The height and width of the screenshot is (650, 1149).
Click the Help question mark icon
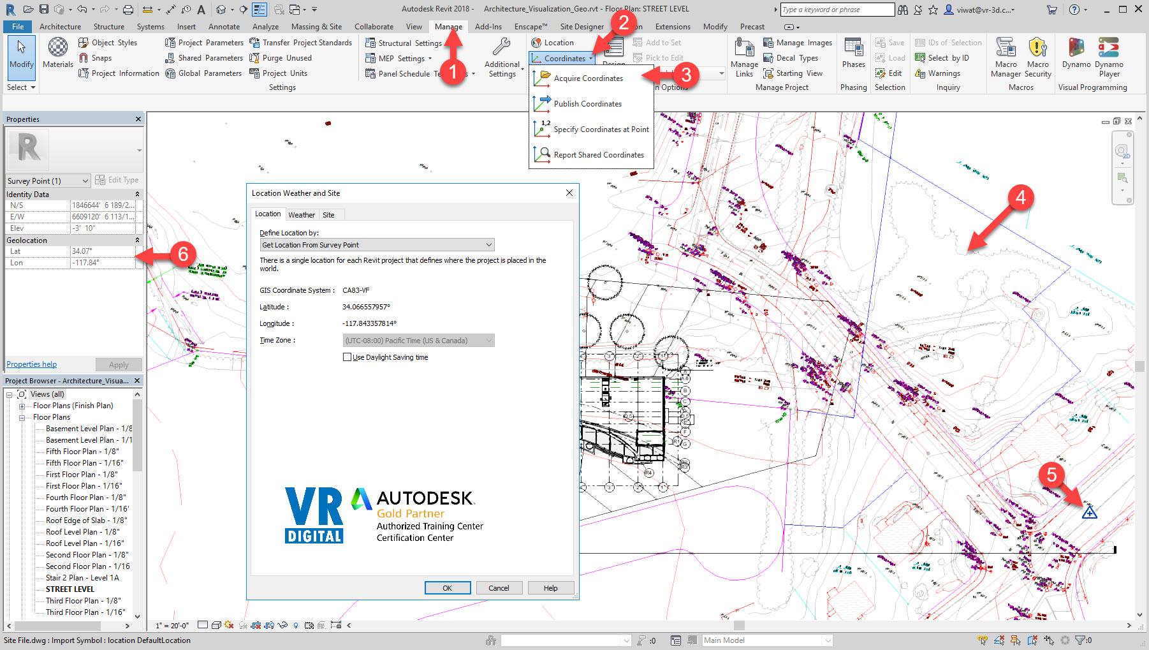coord(1074,10)
